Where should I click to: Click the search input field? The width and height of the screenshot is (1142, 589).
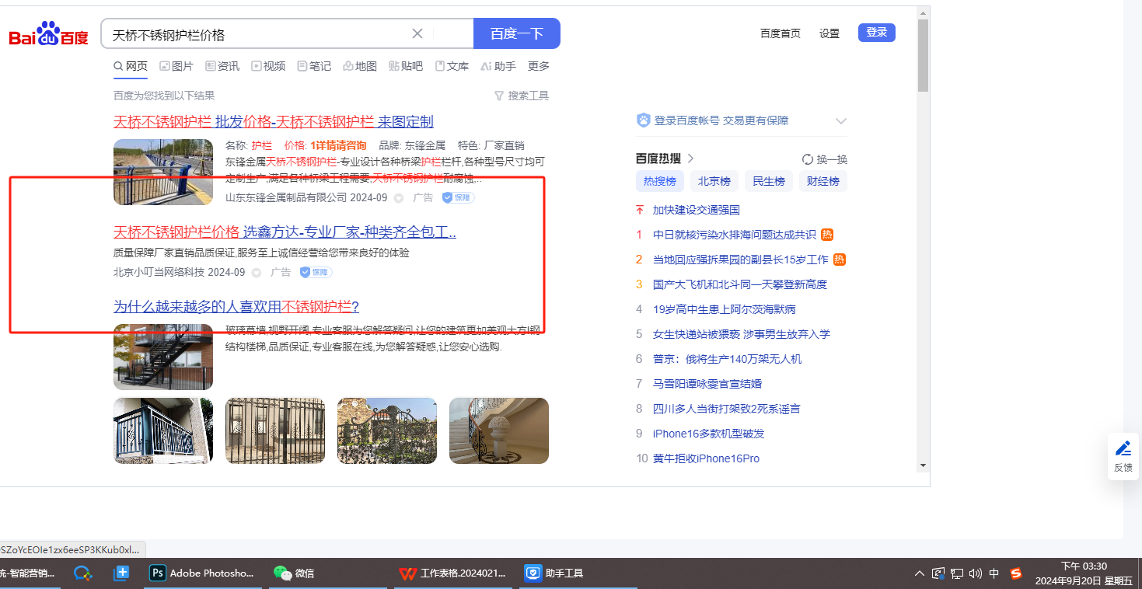tap(257, 34)
